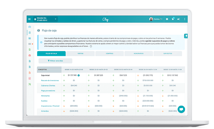Select the active building icon in the sidebar
This screenshot has width=214, height=129.
coord(30,32)
